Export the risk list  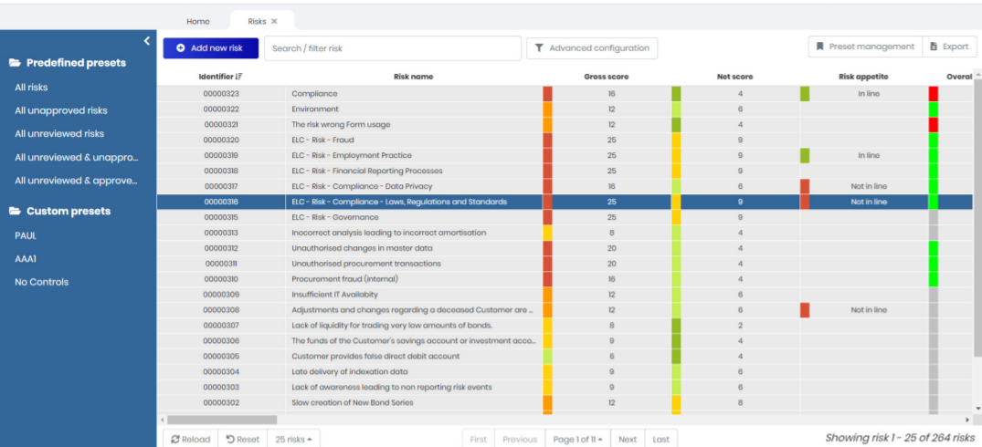(949, 47)
